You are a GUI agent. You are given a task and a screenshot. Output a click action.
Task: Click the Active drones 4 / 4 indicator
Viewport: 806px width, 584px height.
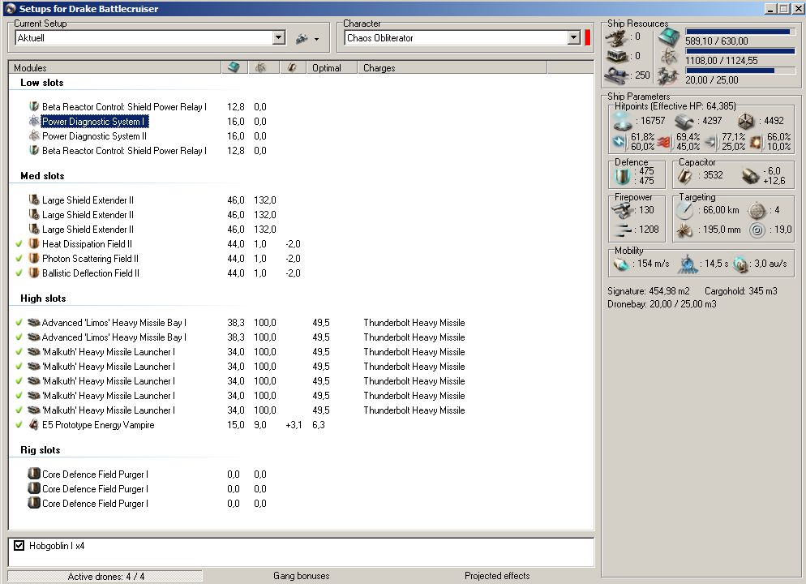pos(105,576)
